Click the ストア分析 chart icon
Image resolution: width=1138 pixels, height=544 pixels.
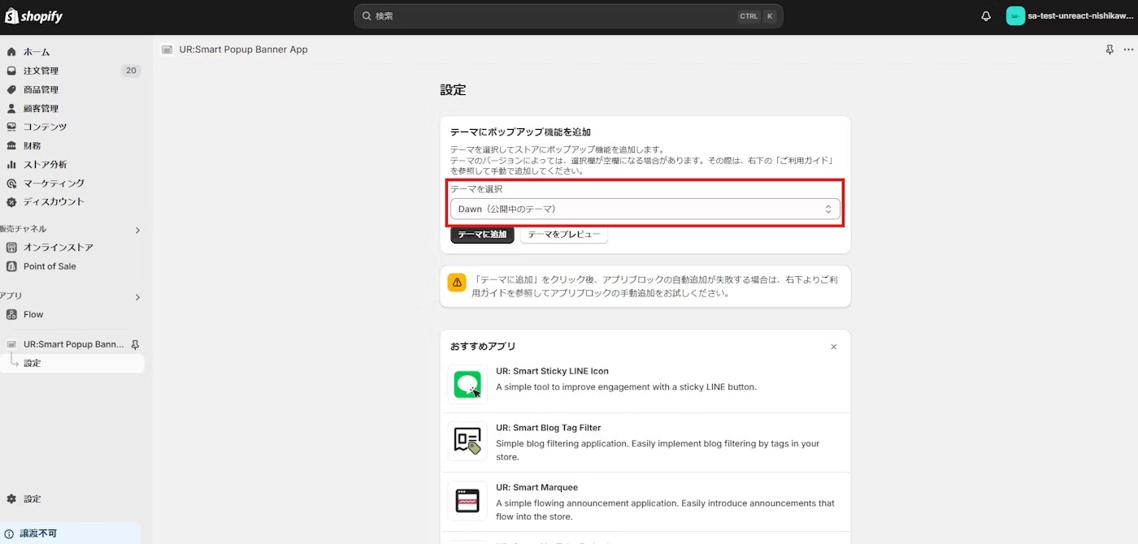click(11, 164)
